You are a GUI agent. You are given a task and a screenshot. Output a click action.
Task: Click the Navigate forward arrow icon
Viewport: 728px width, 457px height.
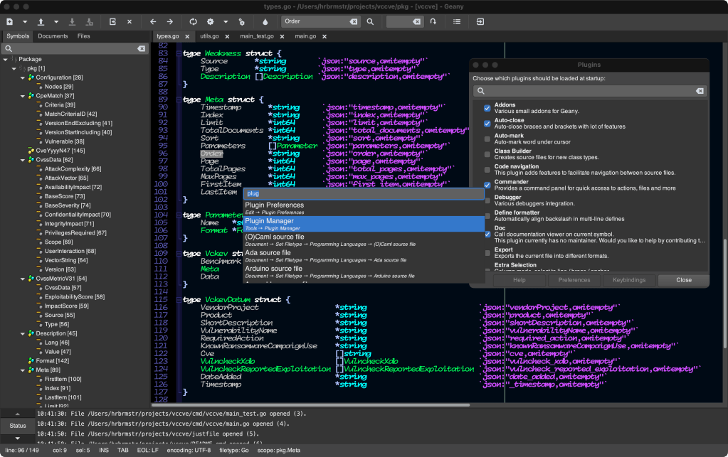click(170, 22)
